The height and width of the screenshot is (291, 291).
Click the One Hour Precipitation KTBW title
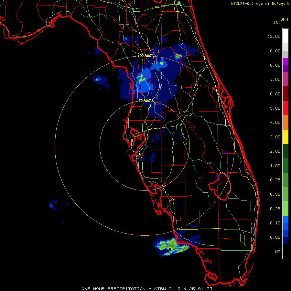[x=147, y=289]
